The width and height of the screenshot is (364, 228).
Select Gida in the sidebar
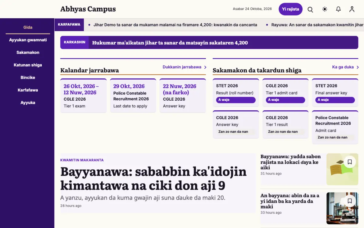[28, 27]
